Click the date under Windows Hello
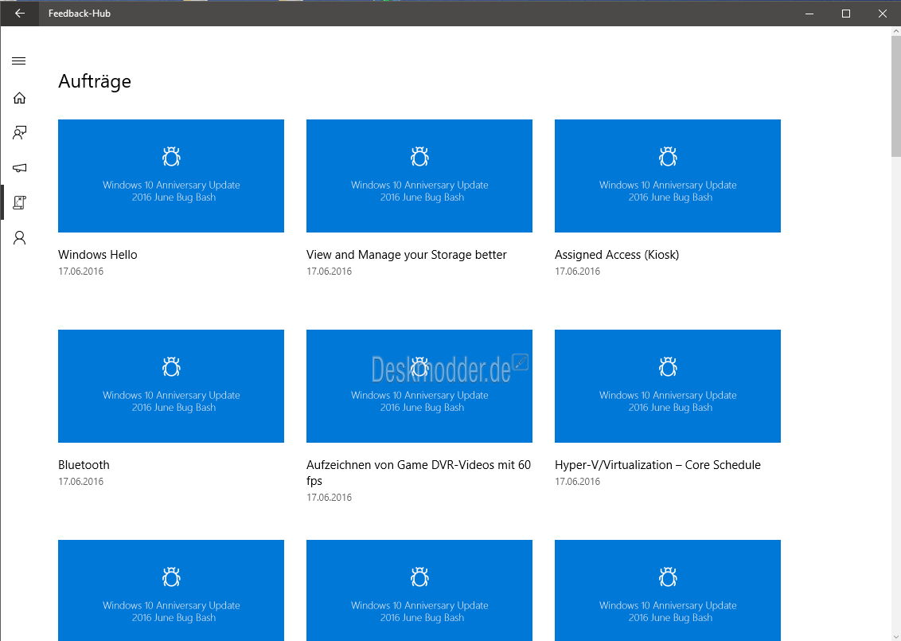Image resolution: width=901 pixels, height=641 pixels. click(x=80, y=272)
